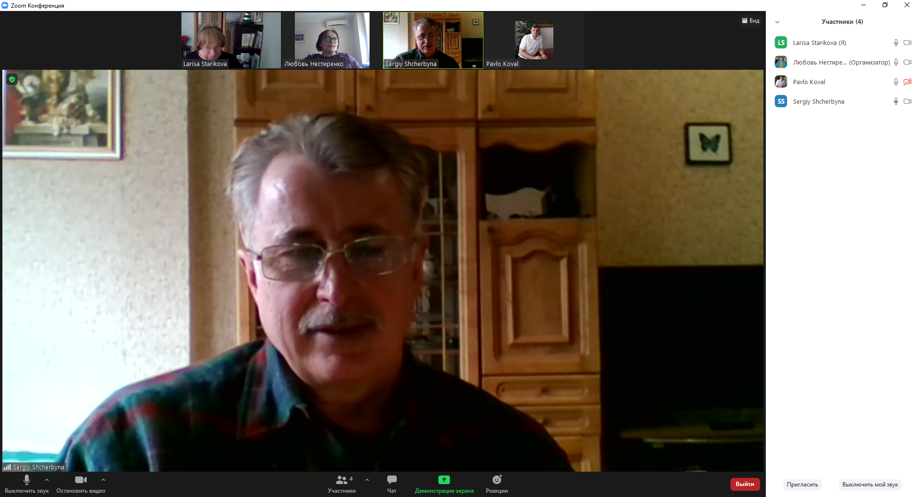This screenshot has width=919, height=497.
Task: Click the Zoom Конференция title bar icon
Action: [5, 5]
